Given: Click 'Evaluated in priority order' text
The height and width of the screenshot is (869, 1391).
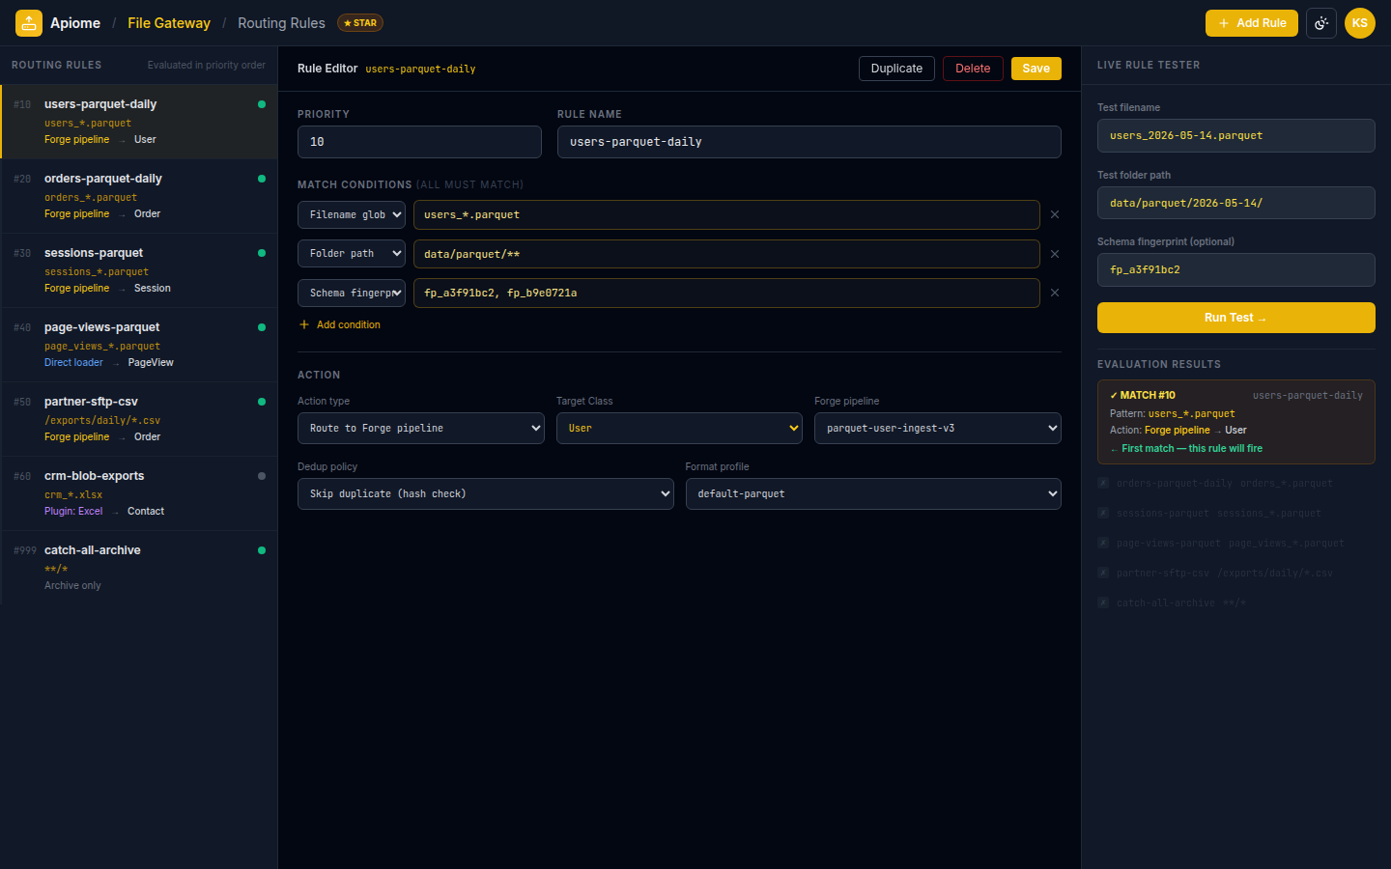Looking at the screenshot, I should (207, 65).
